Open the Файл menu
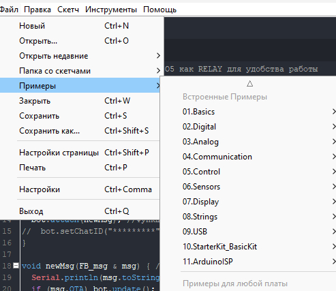This screenshot has height=291, width=336. (x=9, y=10)
